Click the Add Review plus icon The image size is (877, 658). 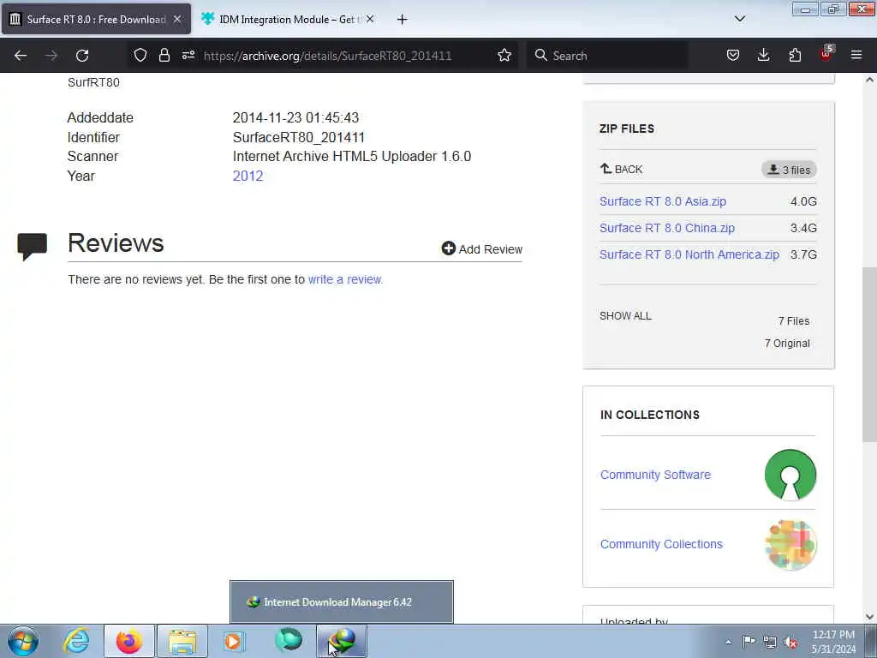449,248
